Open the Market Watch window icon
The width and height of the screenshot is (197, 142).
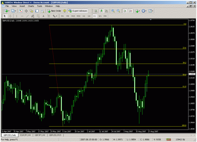coord(21,11)
